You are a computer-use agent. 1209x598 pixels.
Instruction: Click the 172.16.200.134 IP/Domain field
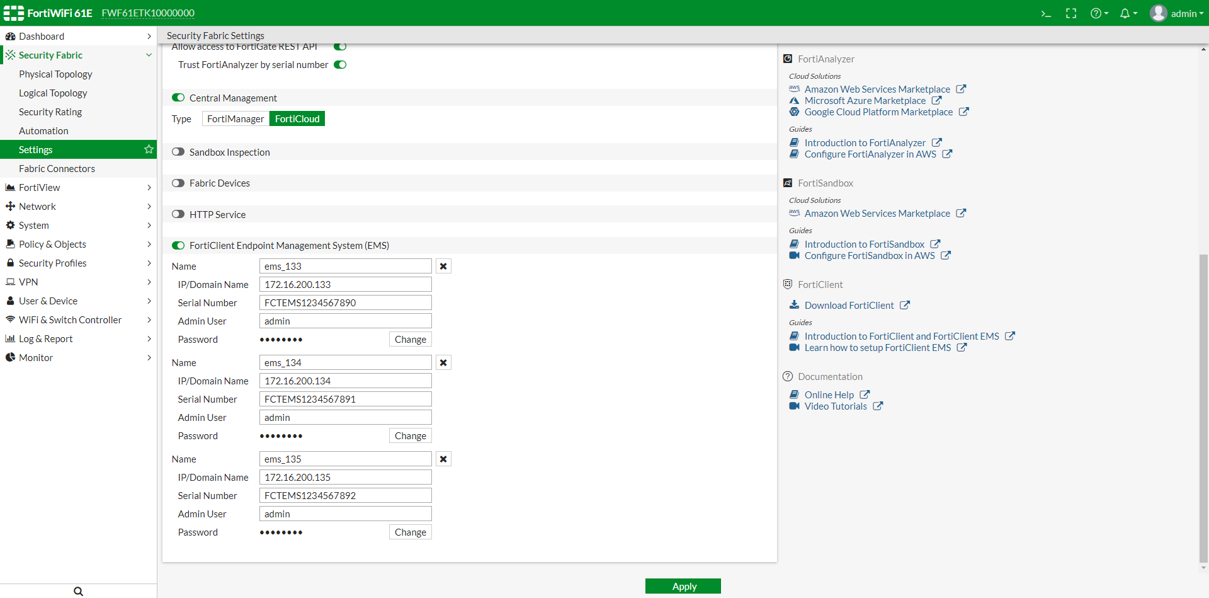(345, 381)
